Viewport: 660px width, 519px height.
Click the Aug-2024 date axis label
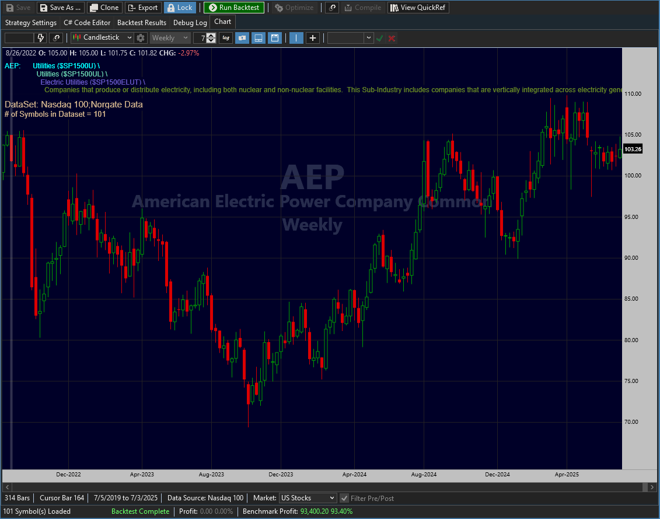tap(424, 475)
